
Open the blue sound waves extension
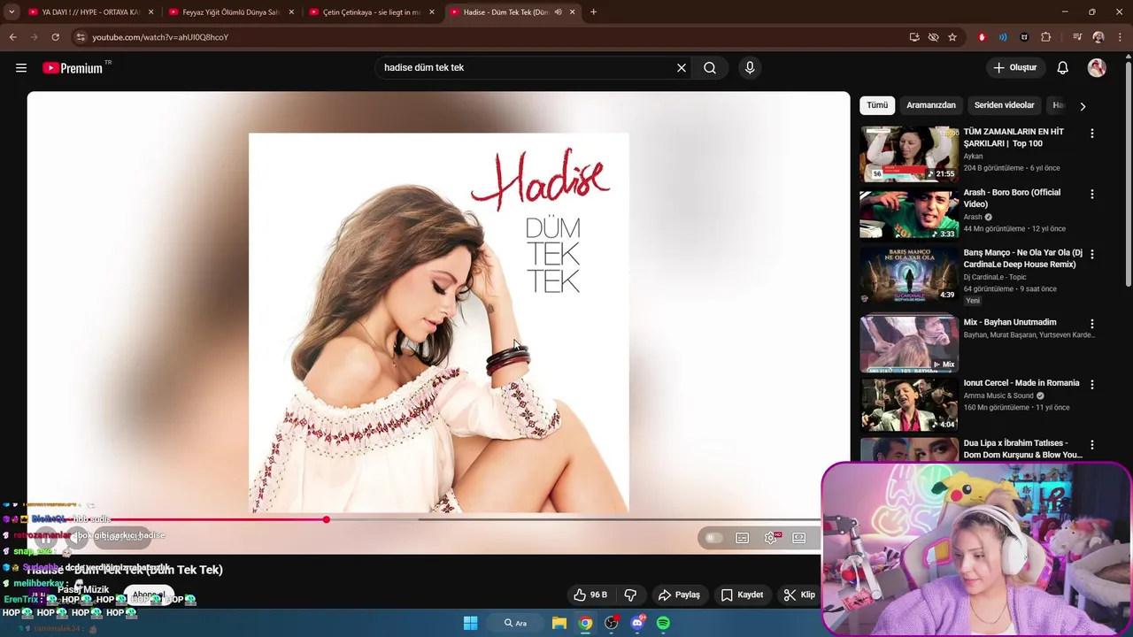[1003, 37]
